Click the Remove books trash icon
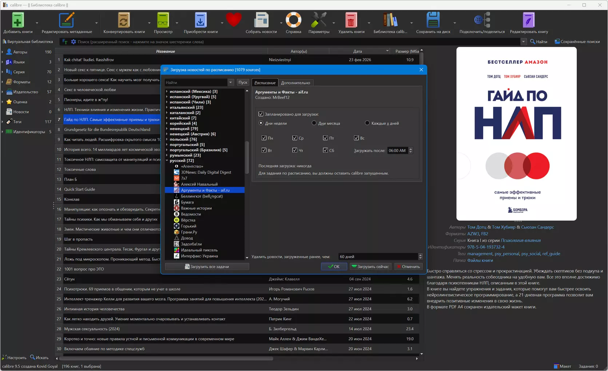 click(x=351, y=20)
